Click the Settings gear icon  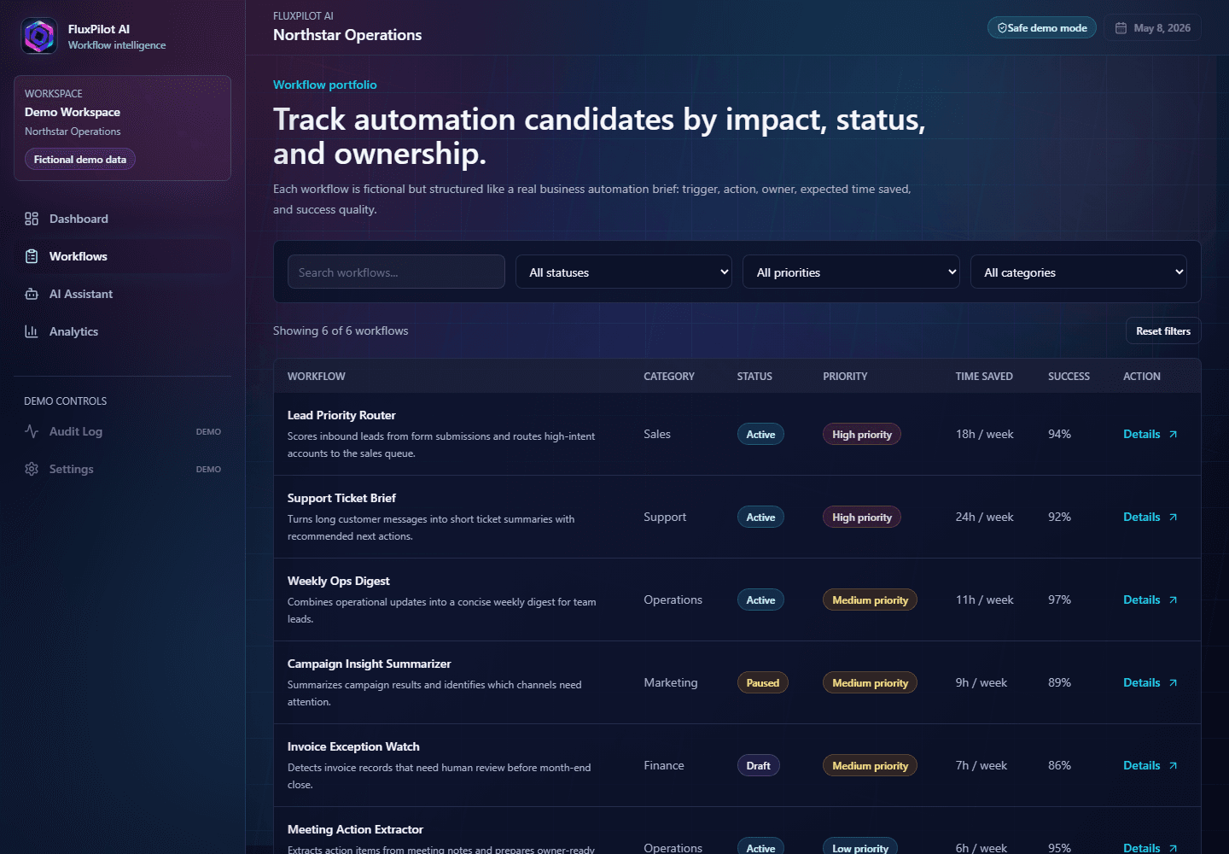pos(32,469)
